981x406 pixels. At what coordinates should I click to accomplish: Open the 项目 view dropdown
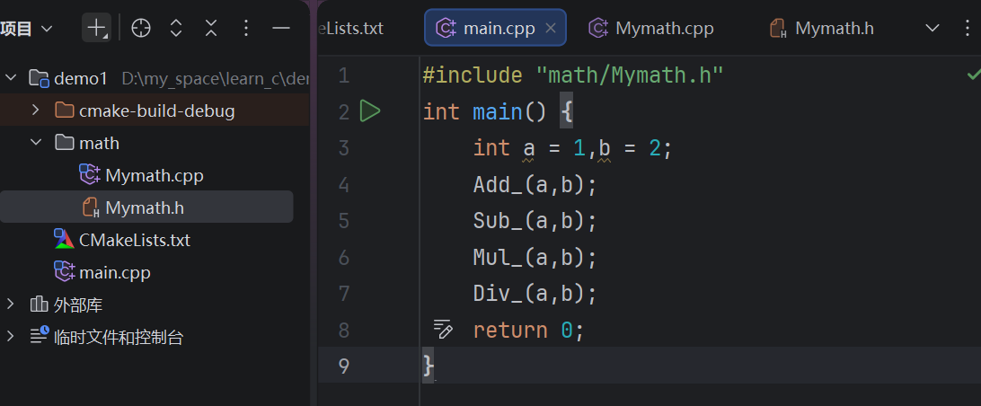point(26,28)
